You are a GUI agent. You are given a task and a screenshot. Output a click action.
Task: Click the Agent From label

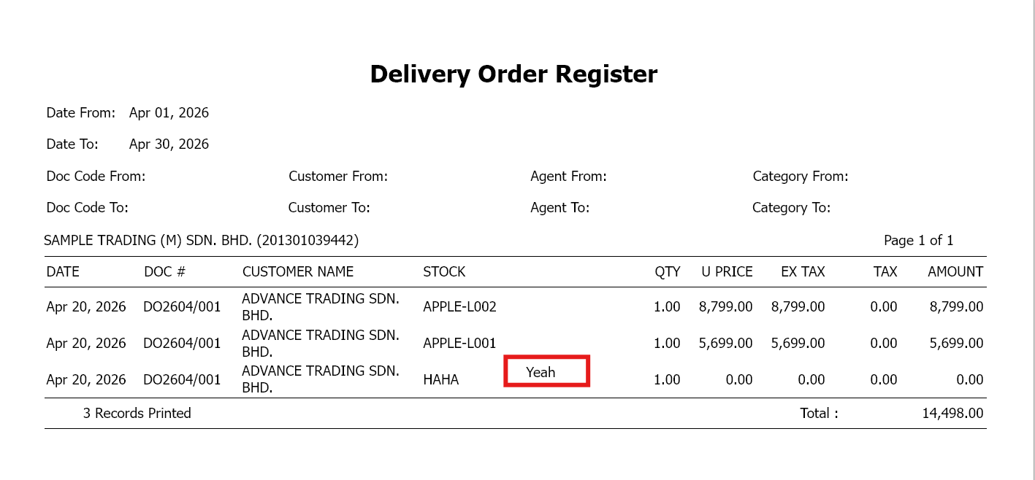tap(568, 177)
